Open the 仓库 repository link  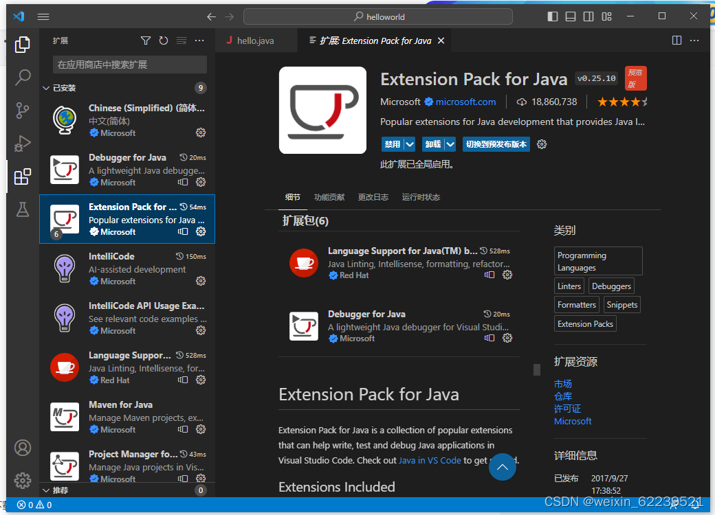pos(562,396)
